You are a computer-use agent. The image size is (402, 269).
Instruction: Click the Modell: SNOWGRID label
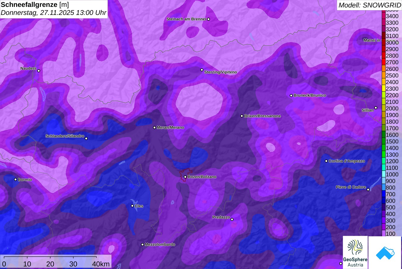pos(370,5)
